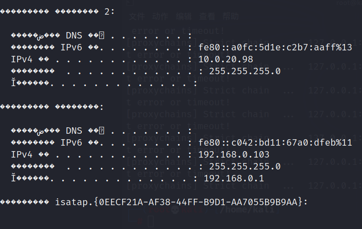Open the 帮助 menu
The image size is (362, 229).
(231, 16)
